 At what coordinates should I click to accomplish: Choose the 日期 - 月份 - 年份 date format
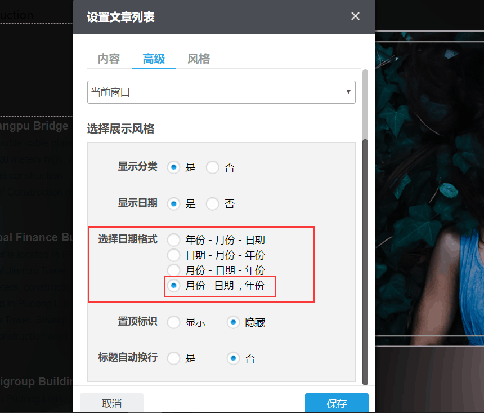[x=173, y=255]
